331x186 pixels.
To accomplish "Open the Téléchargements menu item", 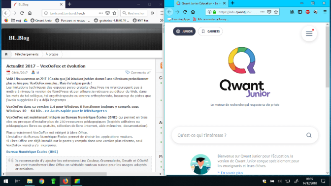I will tap(27, 54).
